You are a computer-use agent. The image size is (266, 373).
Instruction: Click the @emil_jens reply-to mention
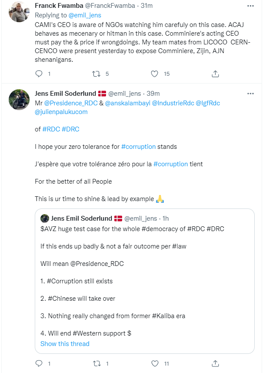pos(88,15)
